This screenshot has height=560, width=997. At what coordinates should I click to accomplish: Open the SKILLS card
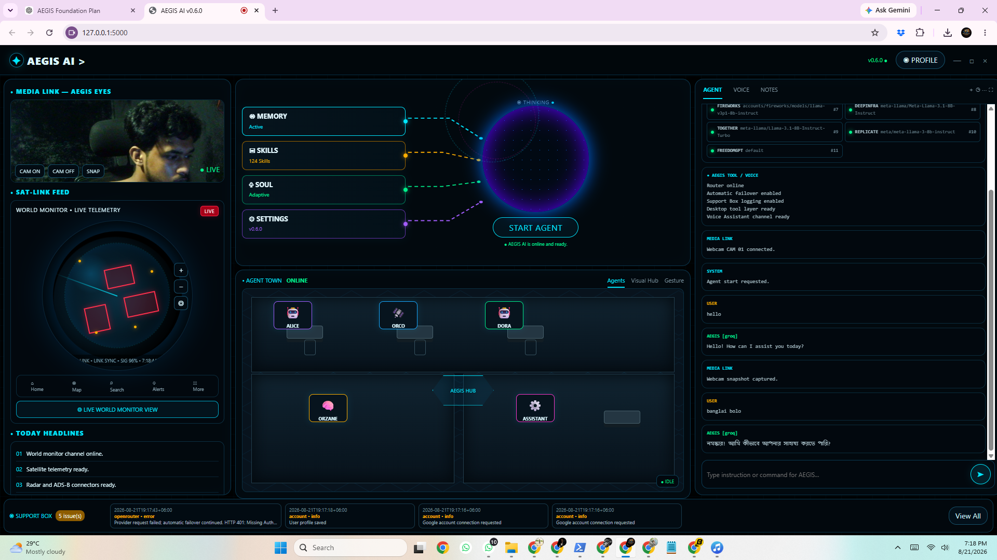[324, 156]
